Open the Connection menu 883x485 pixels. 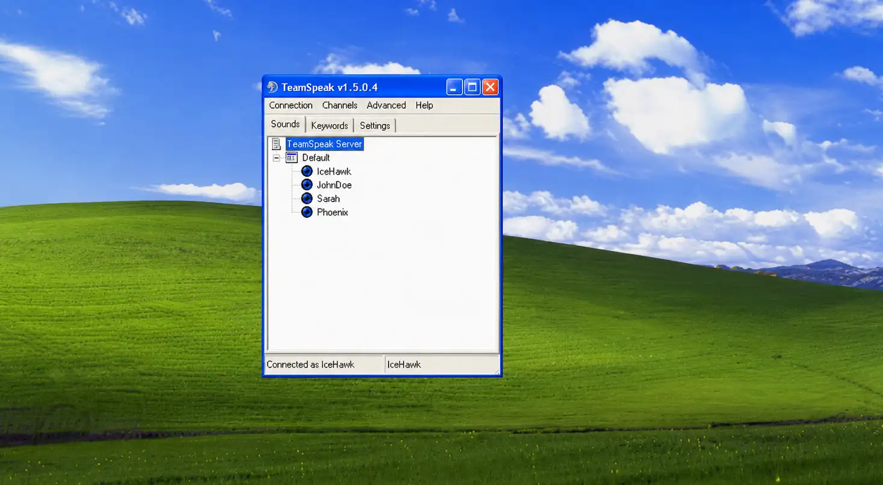coord(291,105)
